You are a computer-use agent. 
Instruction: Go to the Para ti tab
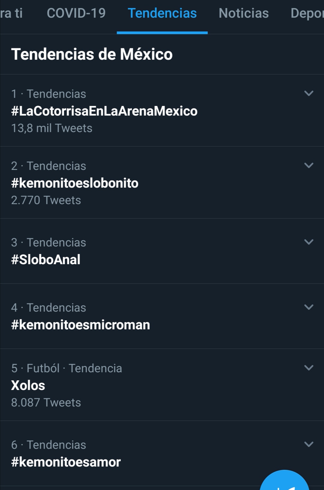[x=11, y=14]
